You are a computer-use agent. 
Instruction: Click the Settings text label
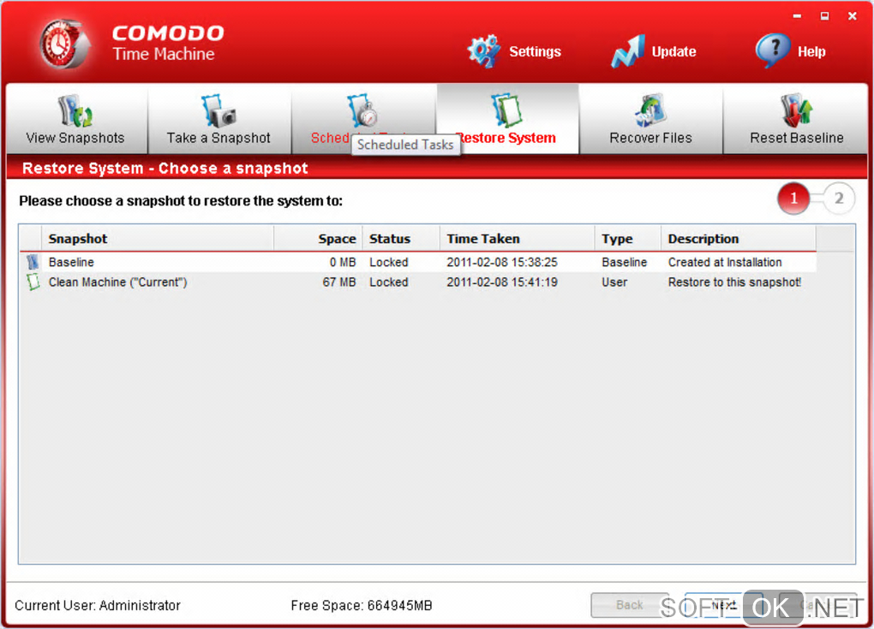(x=535, y=51)
